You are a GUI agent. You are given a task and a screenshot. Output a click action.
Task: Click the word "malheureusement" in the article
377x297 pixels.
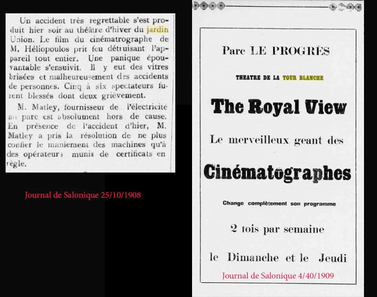[81, 77]
